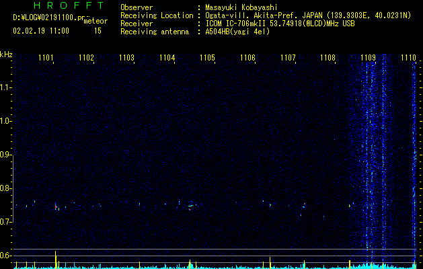Click the meteor label
The width and height of the screenshot is (423, 269).
pos(95,21)
